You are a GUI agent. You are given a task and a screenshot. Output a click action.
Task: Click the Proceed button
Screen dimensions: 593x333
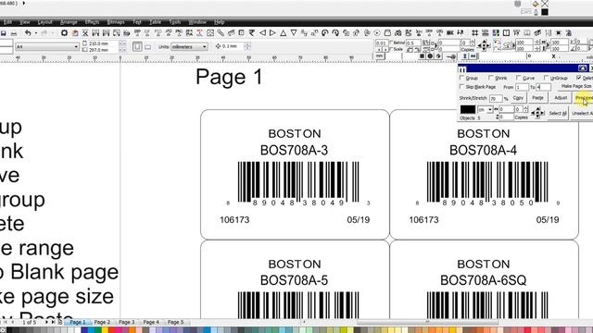tap(583, 98)
